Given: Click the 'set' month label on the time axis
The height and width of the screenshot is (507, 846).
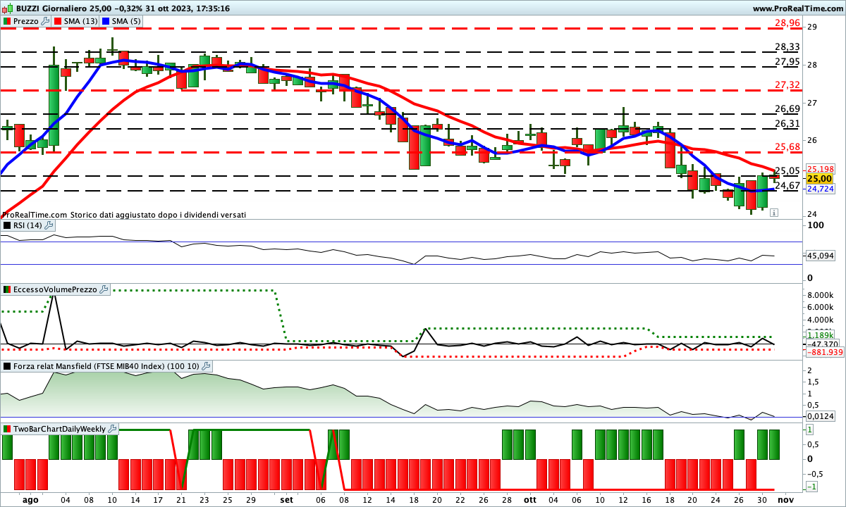Looking at the screenshot, I should (286, 499).
